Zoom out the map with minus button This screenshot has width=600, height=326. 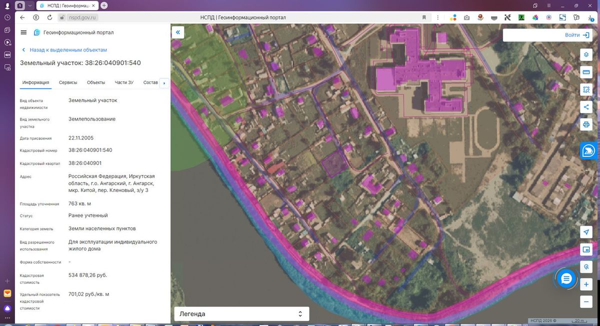click(x=586, y=301)
